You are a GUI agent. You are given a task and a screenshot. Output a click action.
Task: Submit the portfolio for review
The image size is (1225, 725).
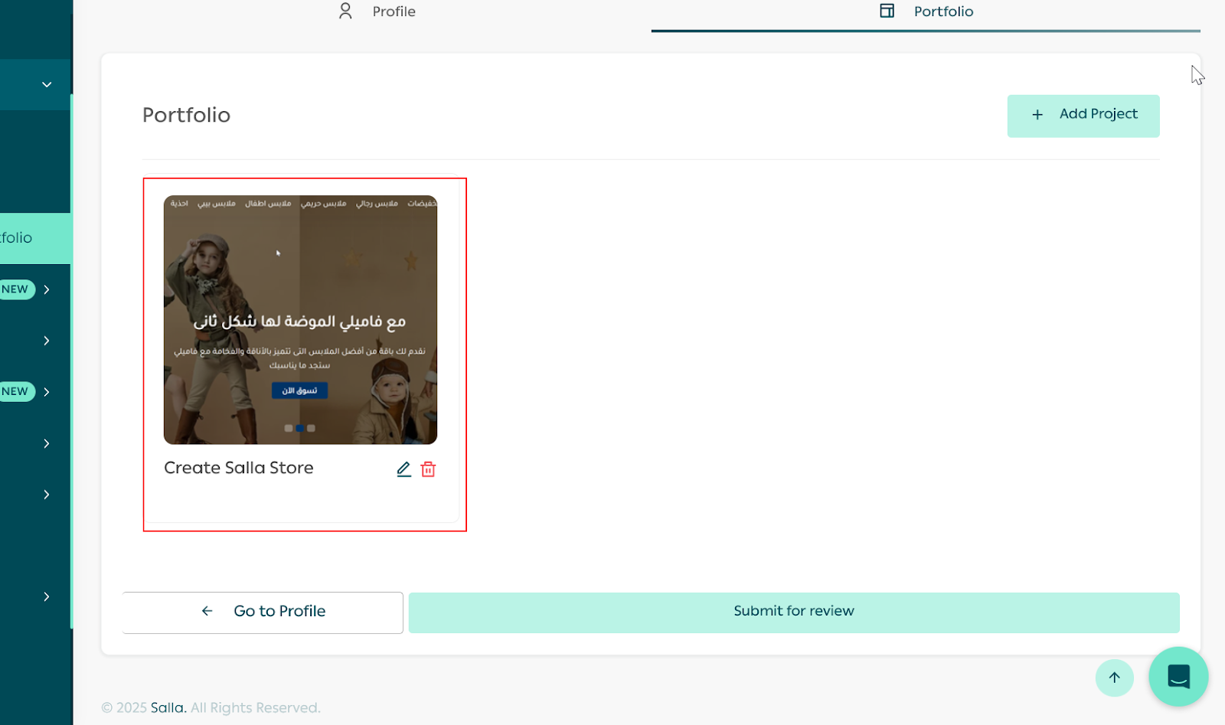(x=793, y=612)
